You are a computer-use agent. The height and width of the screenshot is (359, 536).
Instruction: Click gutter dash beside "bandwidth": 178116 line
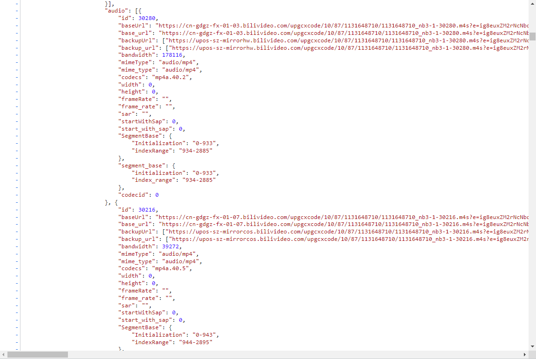coord(17,55)
